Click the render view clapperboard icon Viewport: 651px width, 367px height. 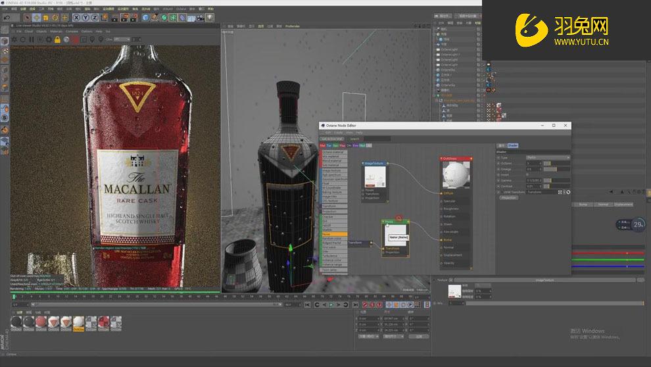click(115, 18)
